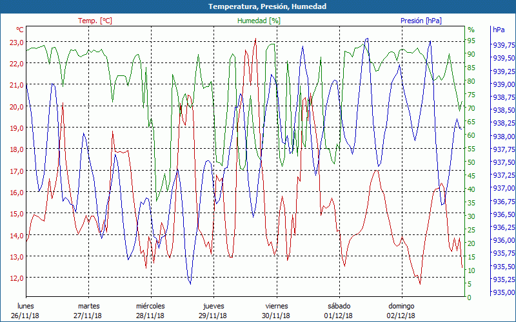Click the 936,50 pressure axis value

coord(504,214)
